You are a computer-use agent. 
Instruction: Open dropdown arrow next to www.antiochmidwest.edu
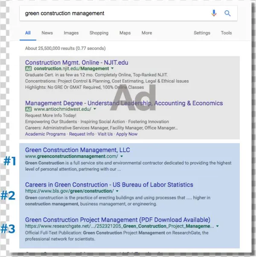click(95, 109)
